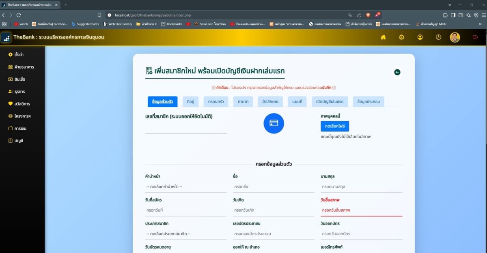Click the share icon in address bar
Screen dimensions: 487x253
click(x=359, y=15)
